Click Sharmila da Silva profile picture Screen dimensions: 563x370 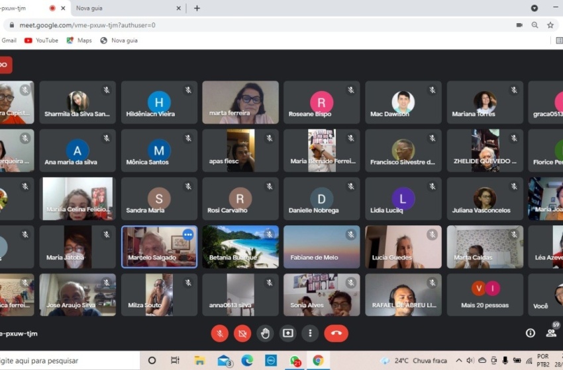[77, 102]
